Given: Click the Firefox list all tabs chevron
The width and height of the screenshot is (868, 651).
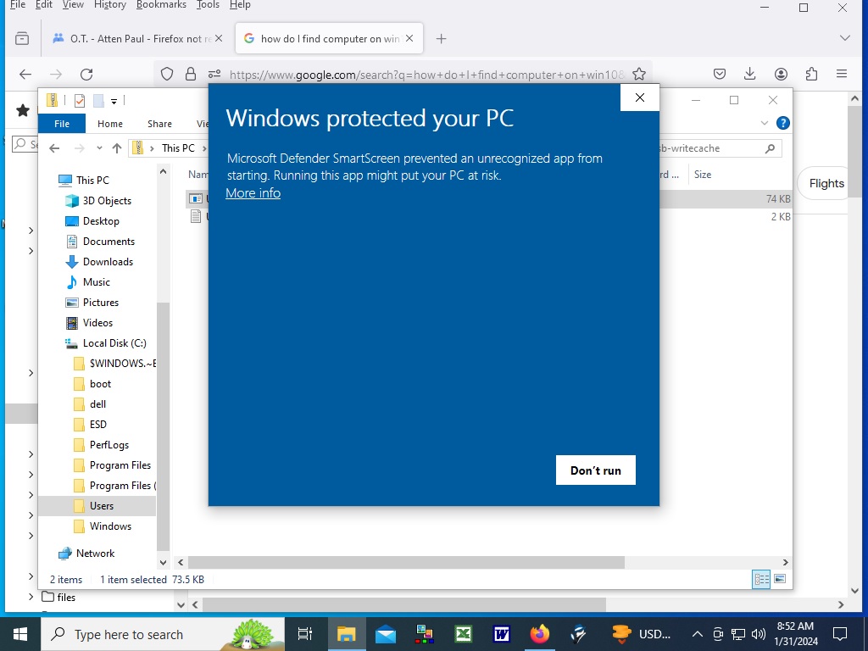Looking at the screenshot, I should coord(845,38).
